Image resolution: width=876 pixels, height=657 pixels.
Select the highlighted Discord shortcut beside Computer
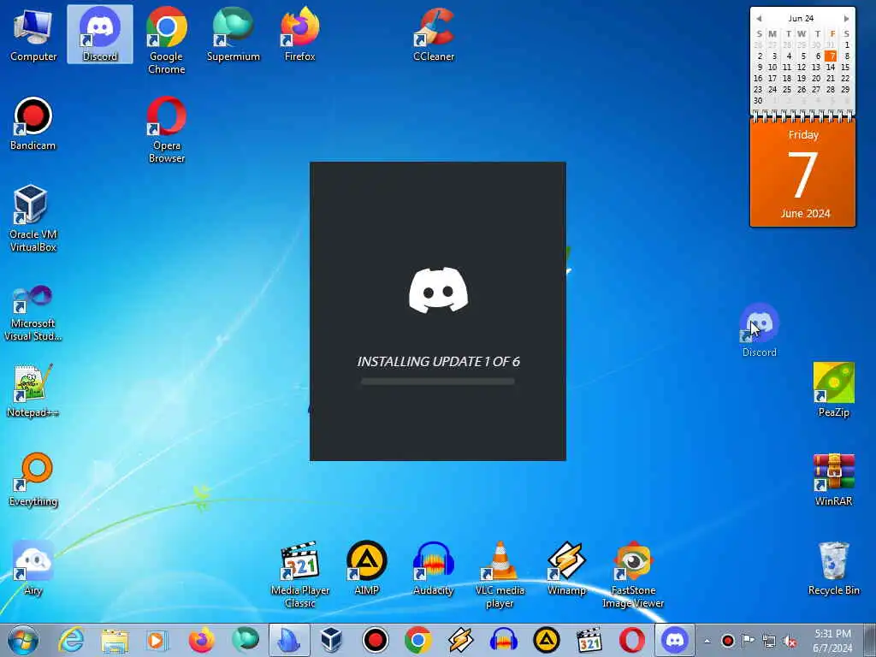[100, 34]
